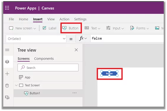
Task: Go to the Action tab
Action: [x=64, y=19]
